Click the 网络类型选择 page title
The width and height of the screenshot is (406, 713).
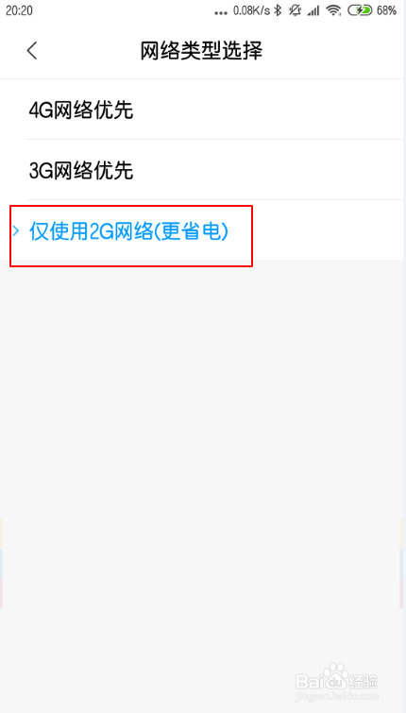click(201, 50)
